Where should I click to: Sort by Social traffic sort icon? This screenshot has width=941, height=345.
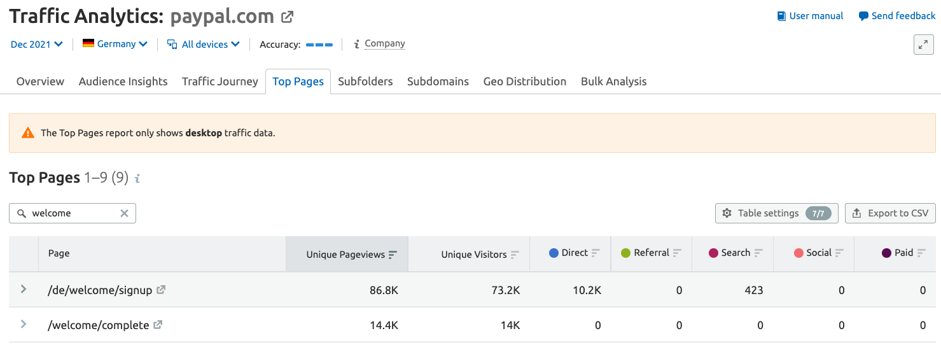pos(840,253)
